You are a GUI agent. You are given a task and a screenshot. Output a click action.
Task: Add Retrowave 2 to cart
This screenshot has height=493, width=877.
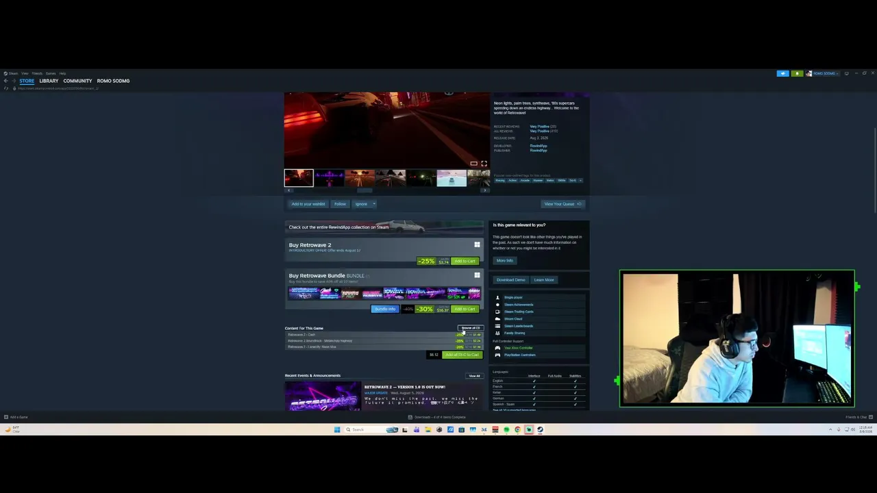click(465, 261)
